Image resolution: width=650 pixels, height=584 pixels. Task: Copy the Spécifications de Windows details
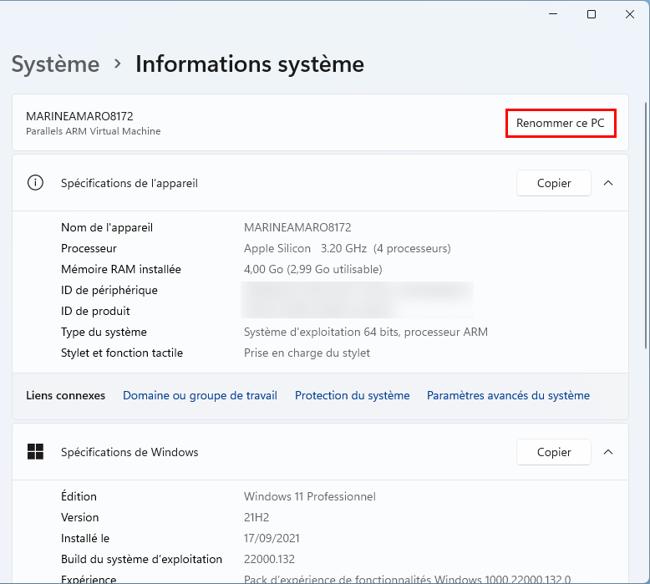tap(553, 452)
